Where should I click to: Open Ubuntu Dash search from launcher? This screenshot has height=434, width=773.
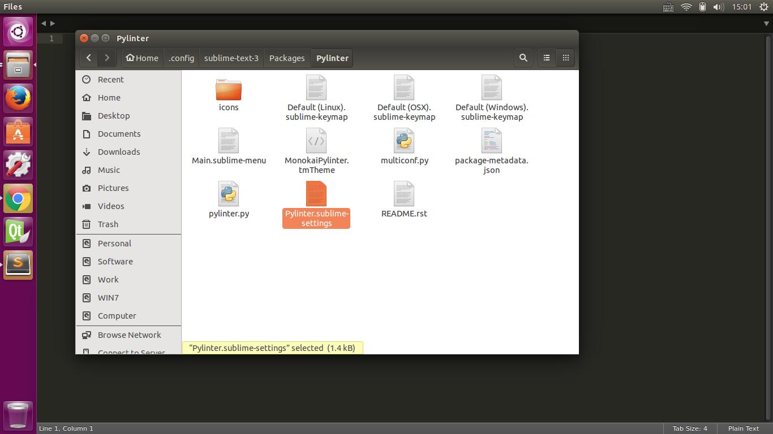[x=18, y=32]
